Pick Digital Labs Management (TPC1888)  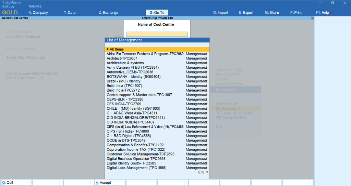point(132,168)
